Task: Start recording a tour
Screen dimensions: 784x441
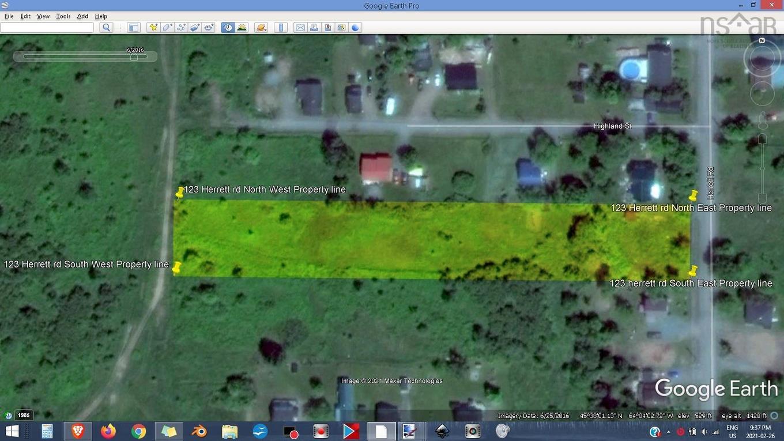Action: coord(209,27)
